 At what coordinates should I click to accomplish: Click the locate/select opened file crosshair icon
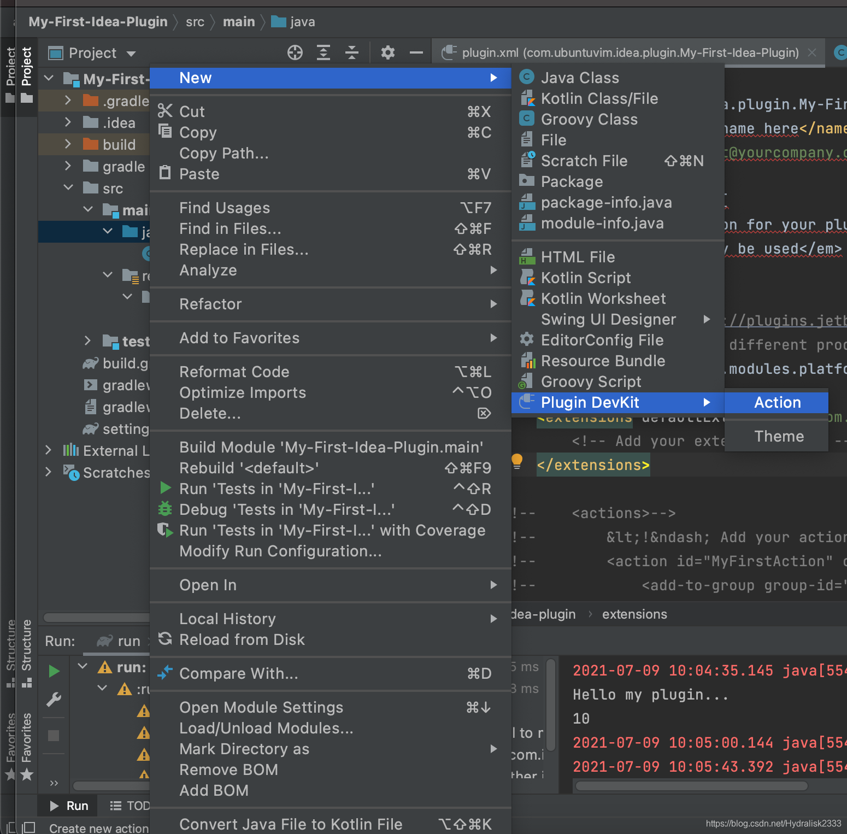click(x=295, y=52)
